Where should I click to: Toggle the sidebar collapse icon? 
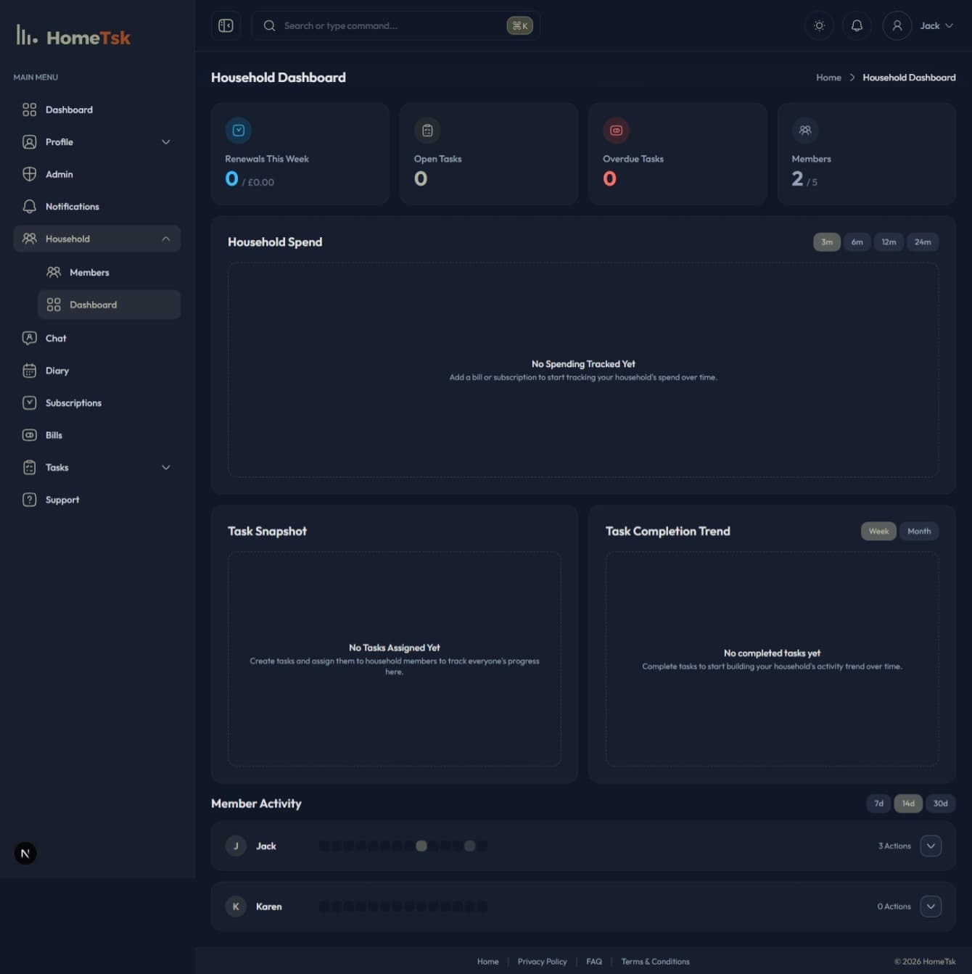pos(226,25)
